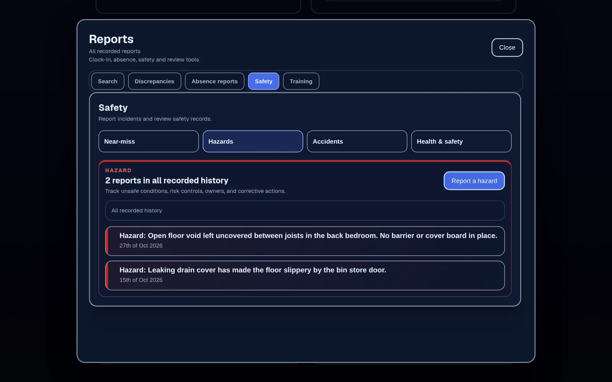Select the Near-miss category
Screen dimensions: 612x382
pyautogui.click(x=148, y=141)
